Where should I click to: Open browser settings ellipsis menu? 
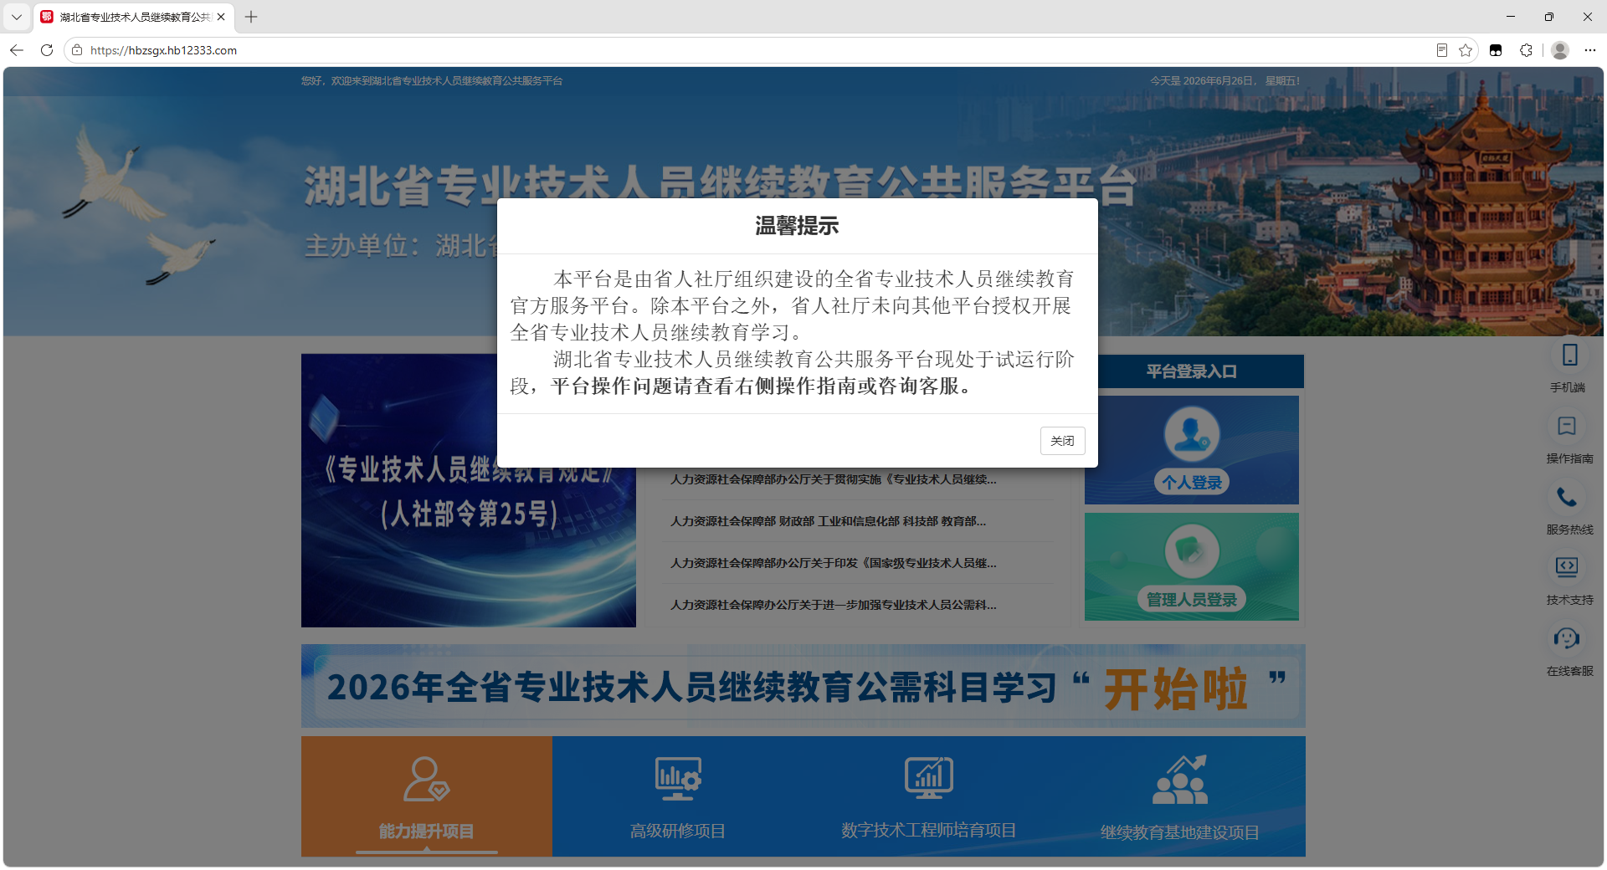[x=1590, y=50]
